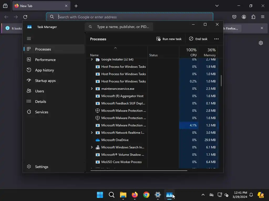Select MoUSO Core Worker Process row

coord(152,162)
